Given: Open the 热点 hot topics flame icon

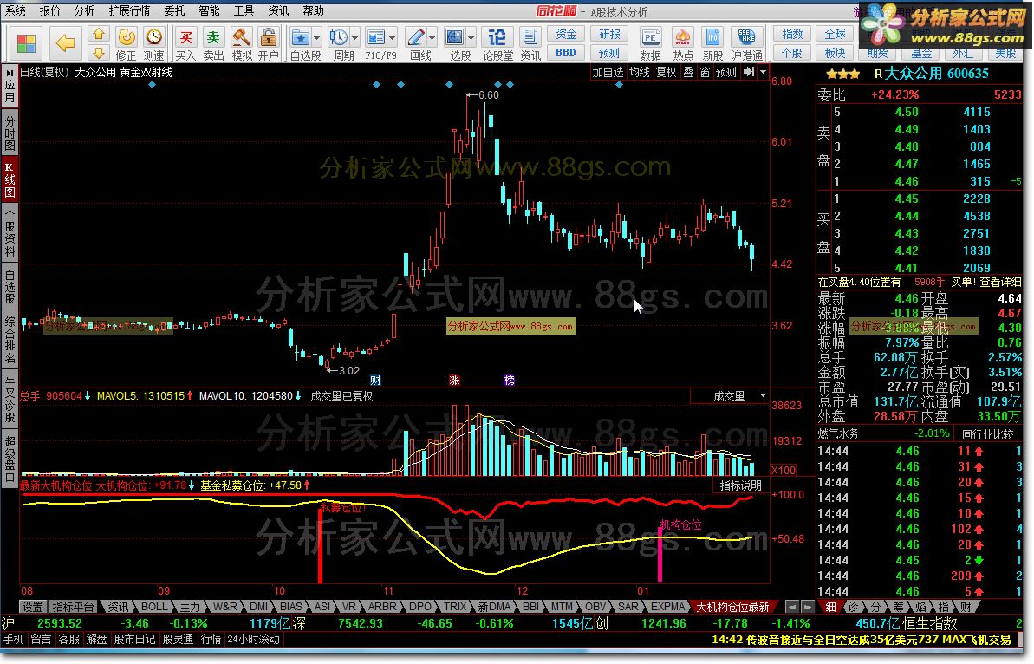Looking at the screenshot, I should click(x=682, y=43).
